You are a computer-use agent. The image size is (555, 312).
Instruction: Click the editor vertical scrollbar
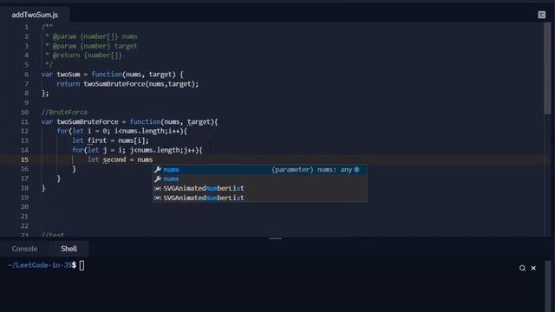547,68
